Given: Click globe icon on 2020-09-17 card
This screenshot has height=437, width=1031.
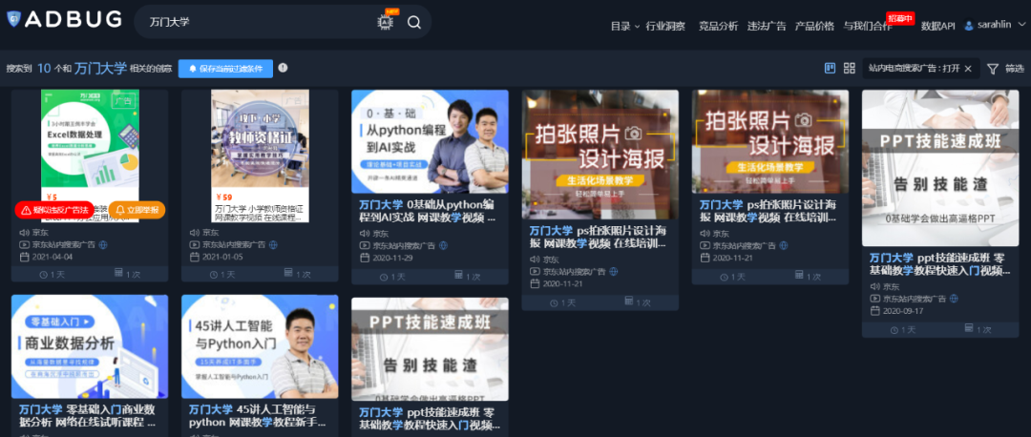Looking at the screenshot, I should (x=954, y=299).
